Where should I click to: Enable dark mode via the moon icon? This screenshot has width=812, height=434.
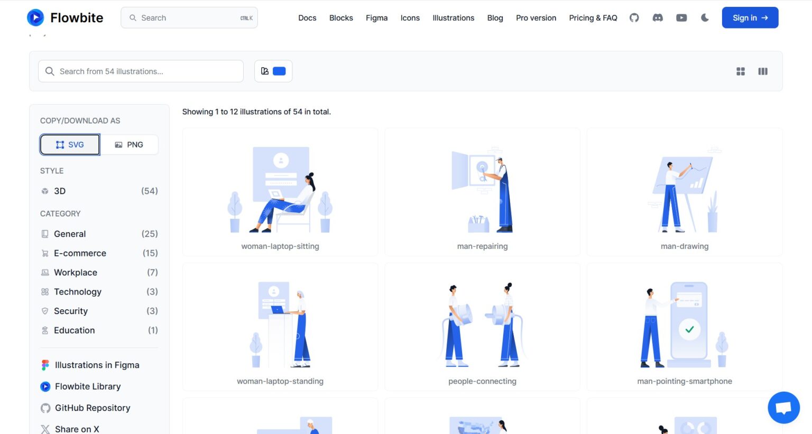(x=705, y=17)
